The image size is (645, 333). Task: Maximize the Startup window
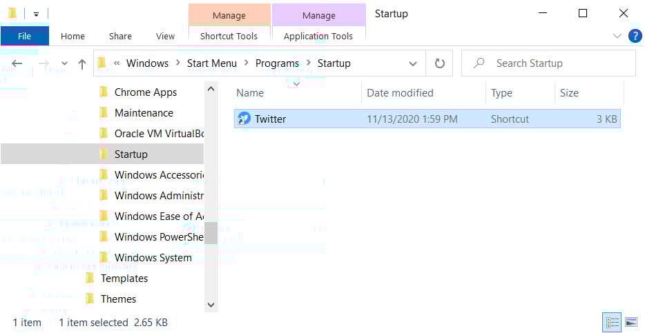click(583, 14)
